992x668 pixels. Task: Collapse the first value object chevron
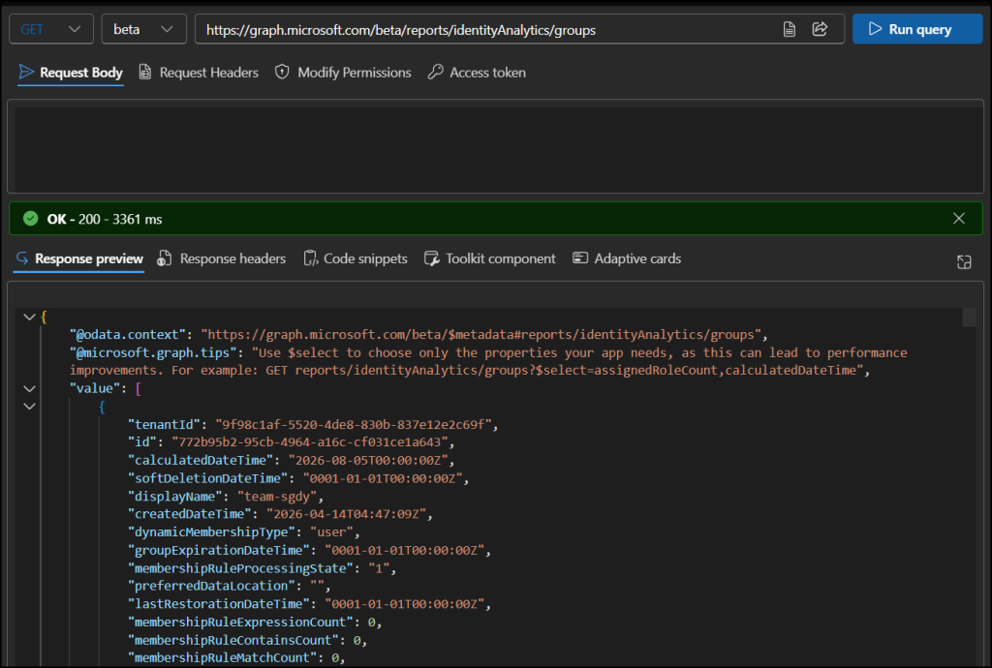tap(29, 407)
